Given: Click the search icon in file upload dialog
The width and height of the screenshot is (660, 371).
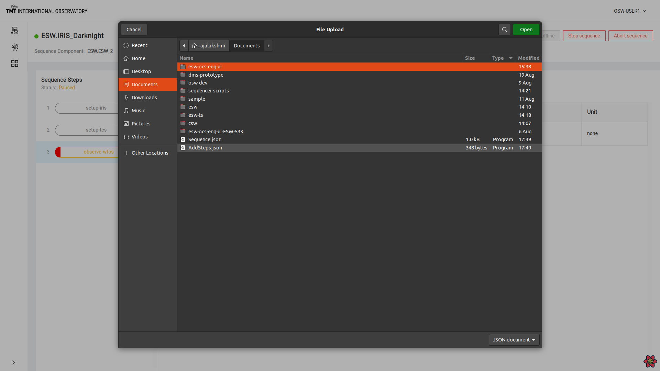Looking at the screenshot, I should tap(505, 30).
